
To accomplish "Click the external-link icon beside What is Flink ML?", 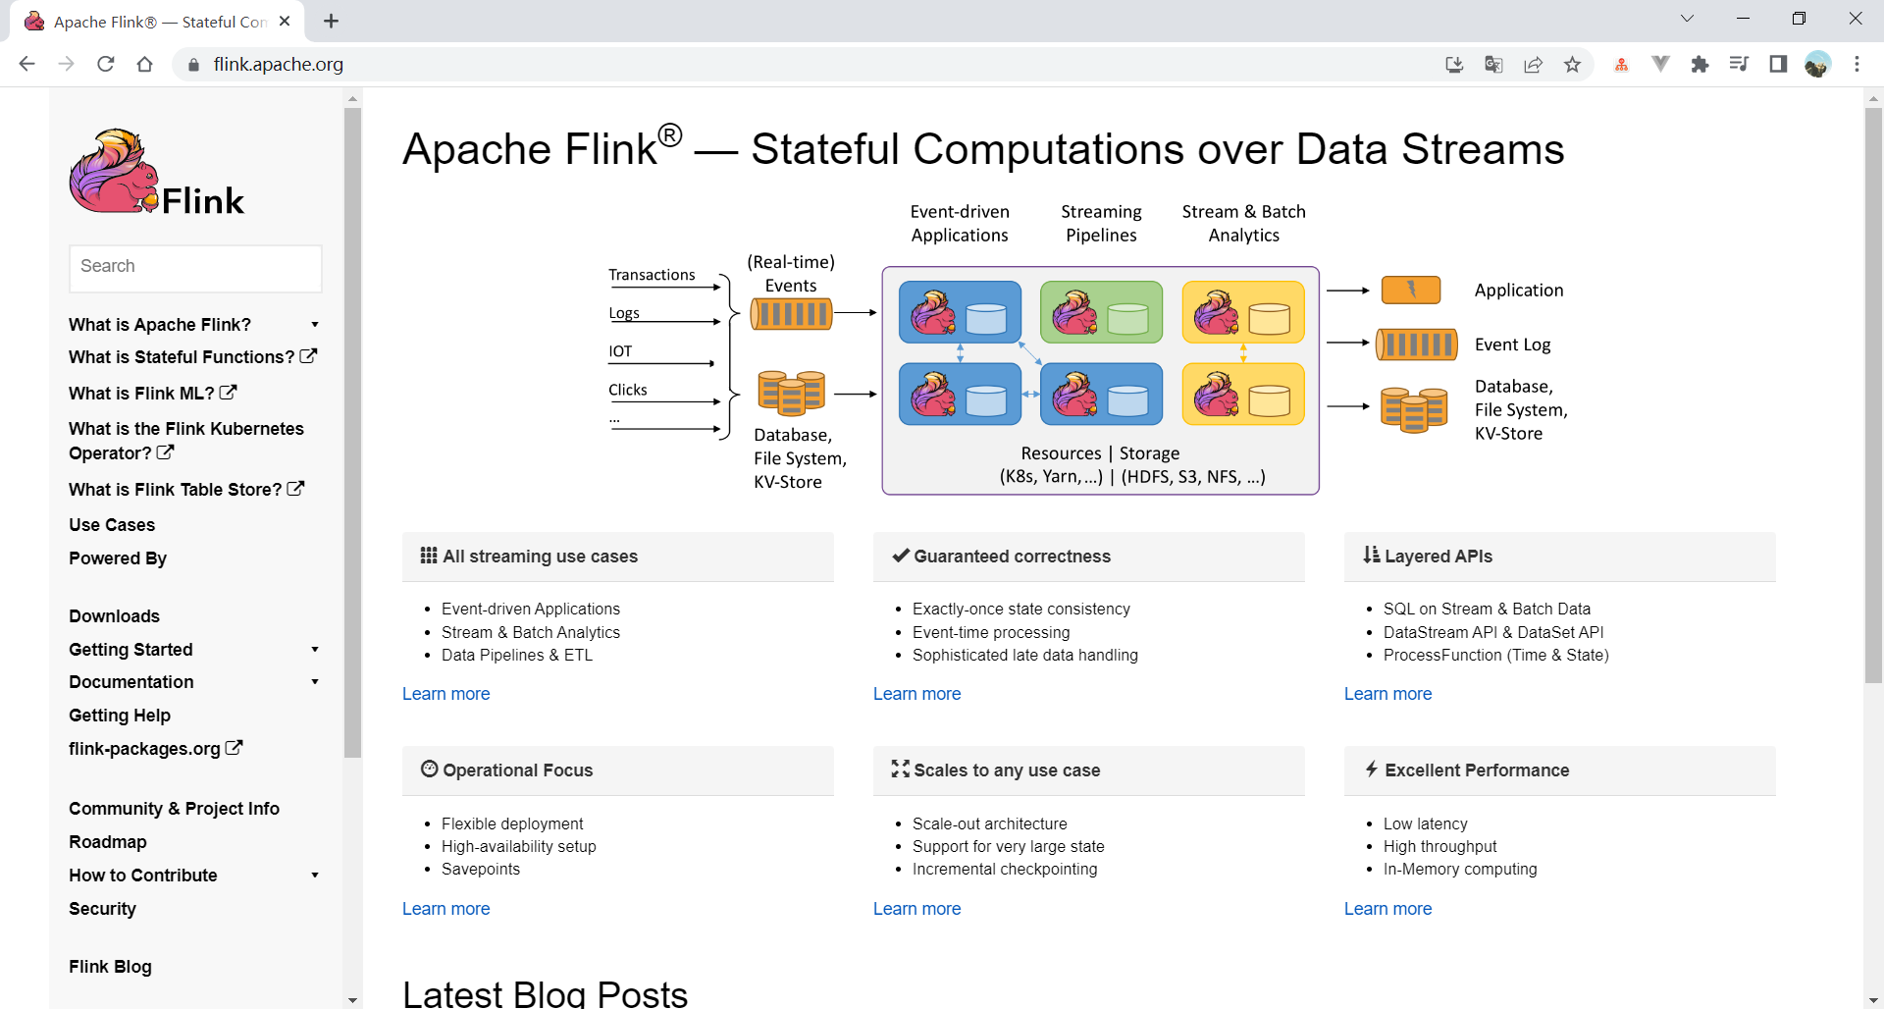I will [227, 393].
